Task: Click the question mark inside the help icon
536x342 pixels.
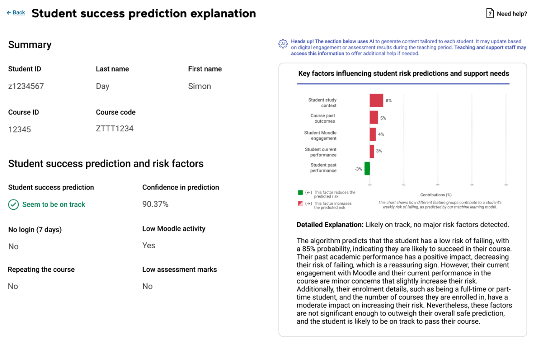Action: [x=490, y=13]
